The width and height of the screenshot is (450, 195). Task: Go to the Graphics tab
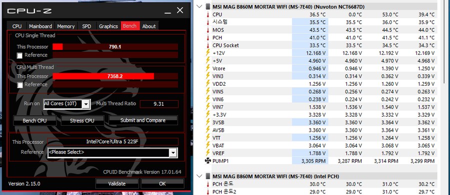pos(108,26)
